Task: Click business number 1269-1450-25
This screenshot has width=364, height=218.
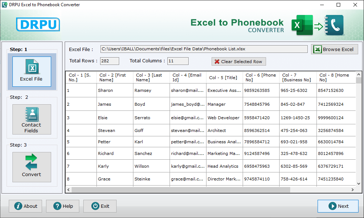Action: [x=298, y=118]
